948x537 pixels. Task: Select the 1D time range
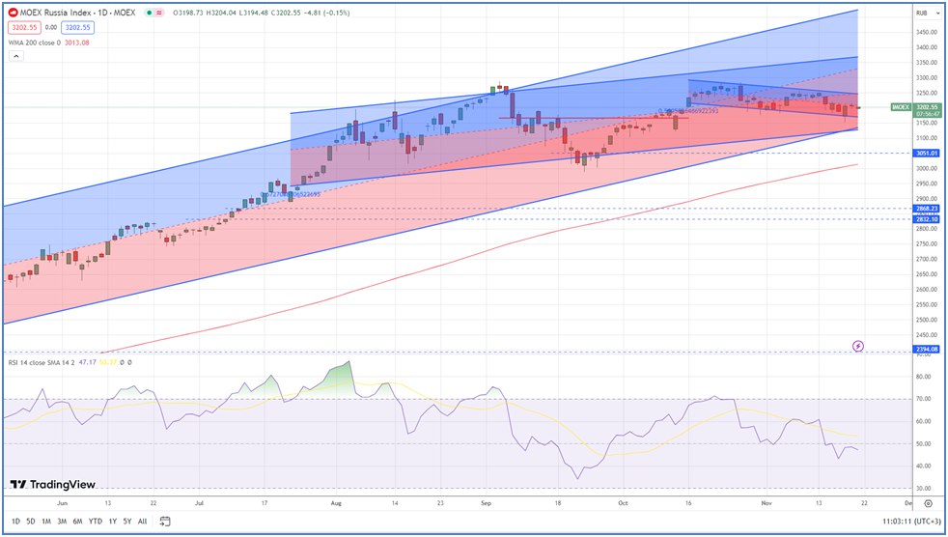point(15,522)
